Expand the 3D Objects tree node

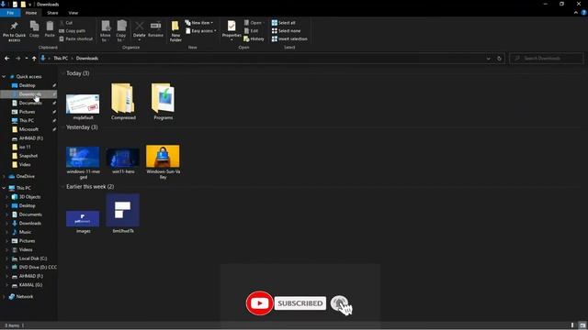coord(6,197)
